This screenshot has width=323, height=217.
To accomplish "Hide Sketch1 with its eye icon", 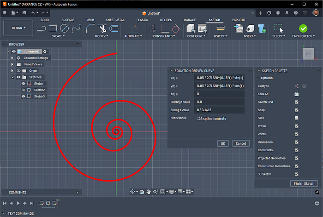I will tap(23, 84).
